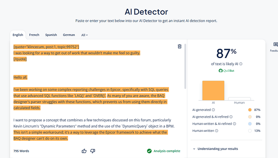Open the All languages dropdown
This screenshot has height=158, width=278.
coord(85,35)
